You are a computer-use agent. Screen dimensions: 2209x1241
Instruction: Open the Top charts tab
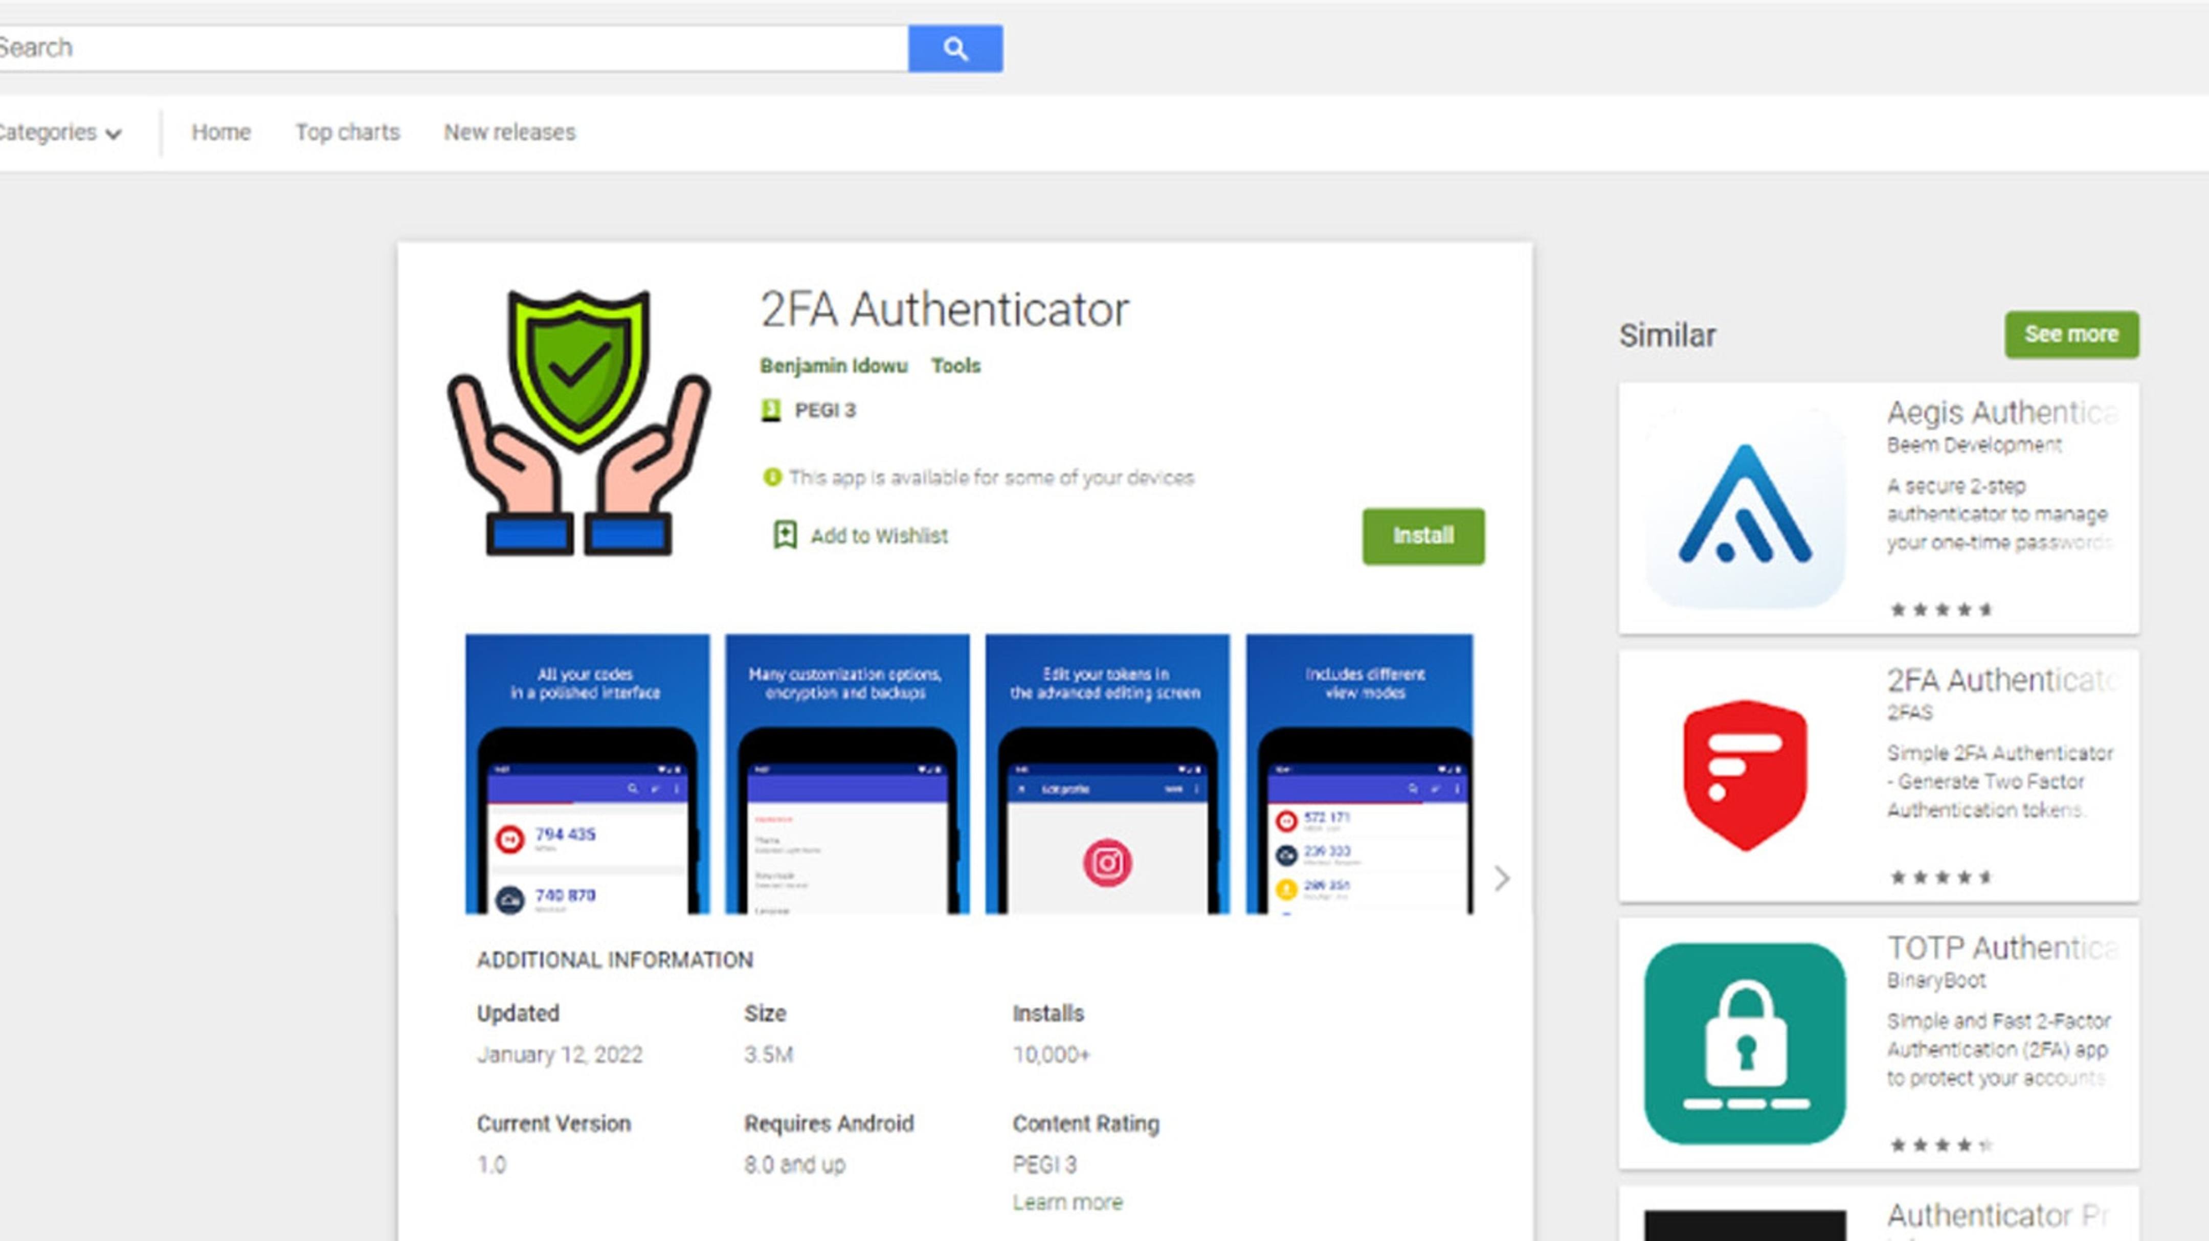coord(347,132)
